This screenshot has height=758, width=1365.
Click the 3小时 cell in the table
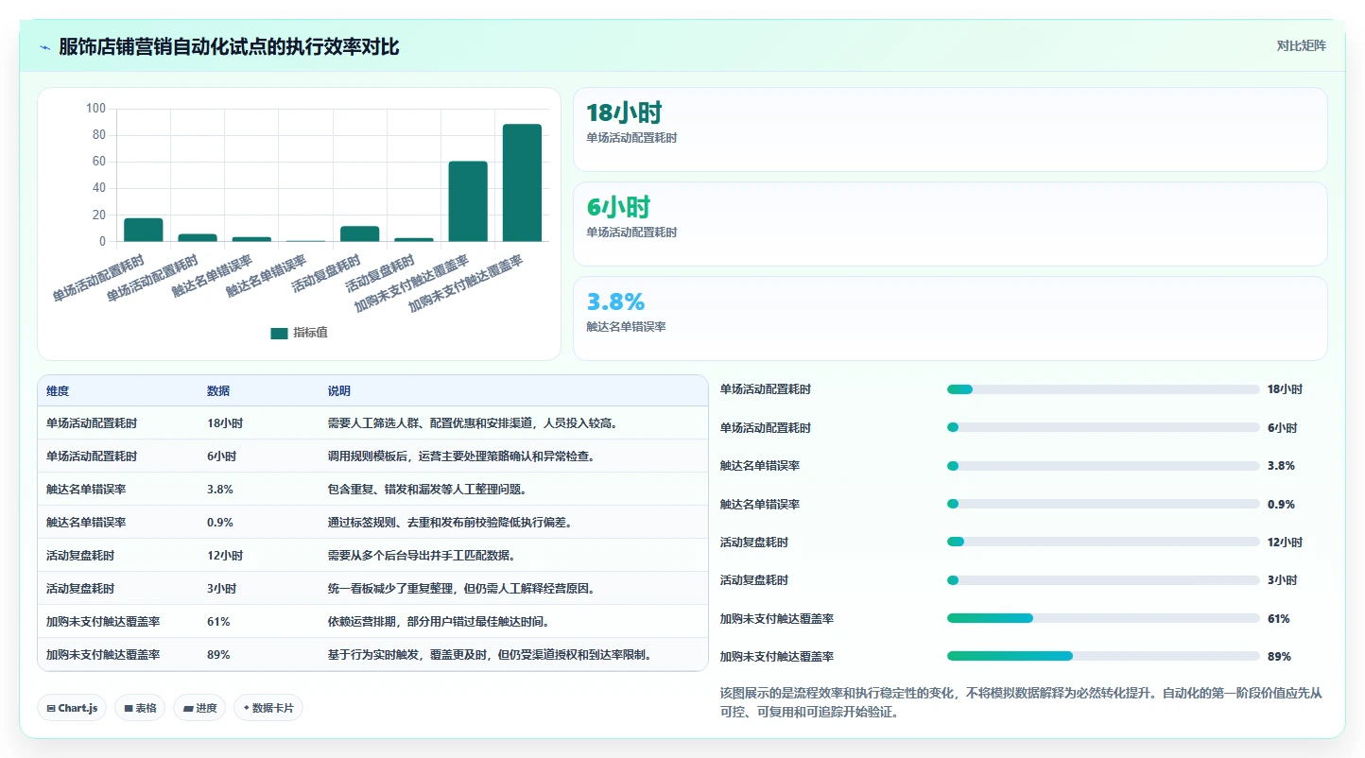point(222,589)
